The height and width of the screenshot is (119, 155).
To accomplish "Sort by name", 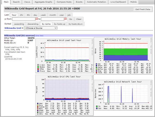I will pyautogui.click(x=46, y=24).
